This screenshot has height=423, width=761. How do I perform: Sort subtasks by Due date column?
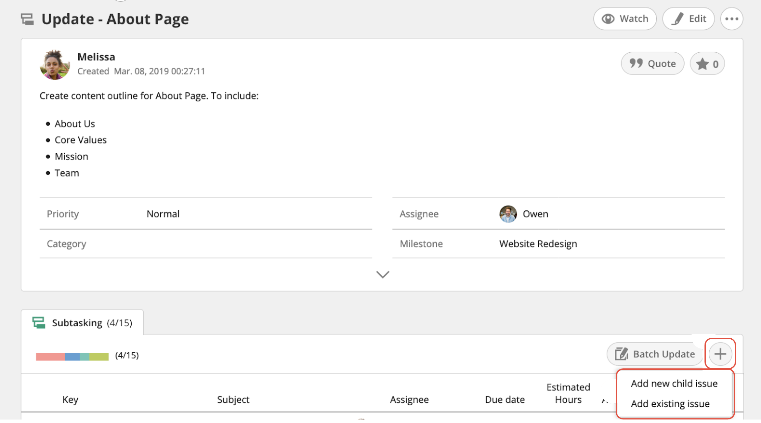505,399
